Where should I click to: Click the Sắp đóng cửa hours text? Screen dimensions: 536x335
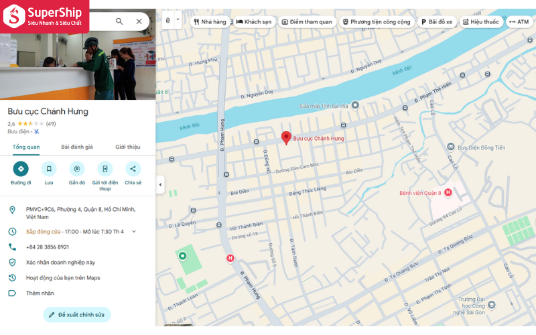point(43,231)
